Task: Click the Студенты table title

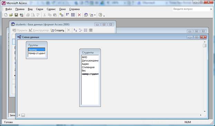Action: pos(88,53)
